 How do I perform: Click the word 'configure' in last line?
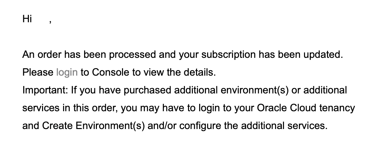tap(200, 126)
